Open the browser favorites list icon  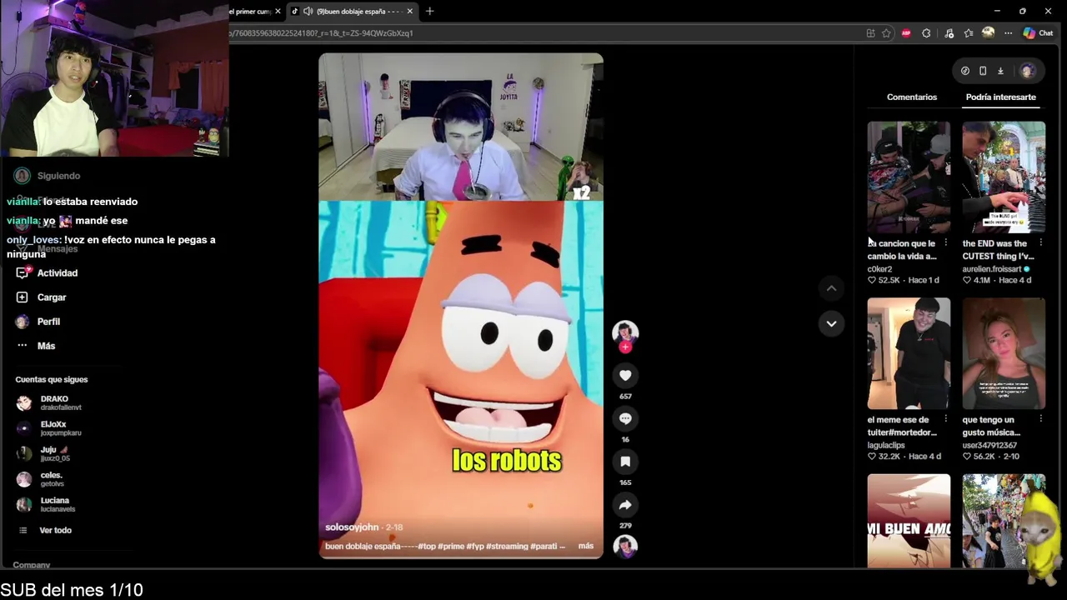[x=968, y=33]
